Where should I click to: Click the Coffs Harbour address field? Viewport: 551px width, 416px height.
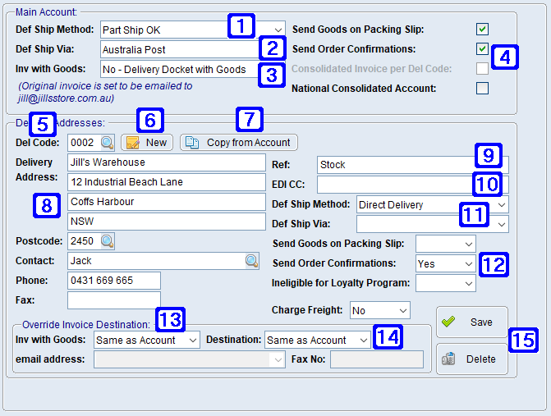coord(167,202)
